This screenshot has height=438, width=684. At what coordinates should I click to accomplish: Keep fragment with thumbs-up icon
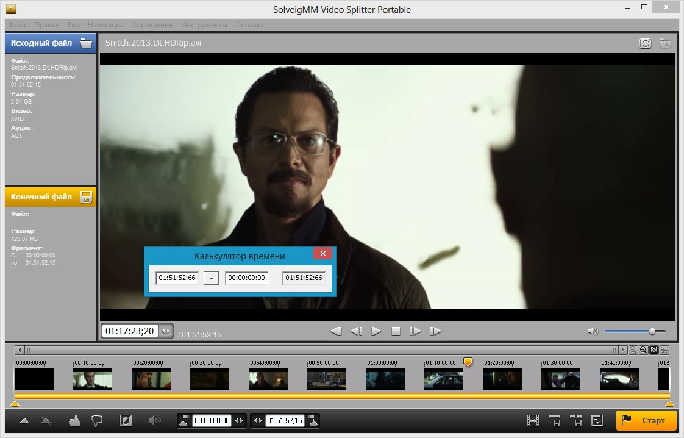coord(74,421)
